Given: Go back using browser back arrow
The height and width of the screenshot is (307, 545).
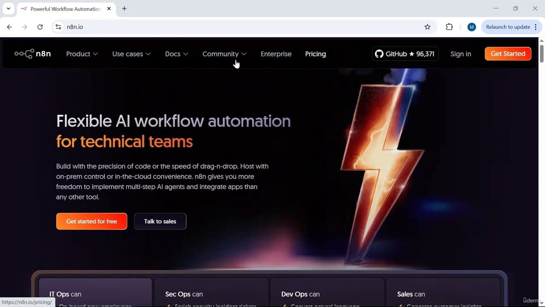Looking at the screenshot, I should (9, 27).
